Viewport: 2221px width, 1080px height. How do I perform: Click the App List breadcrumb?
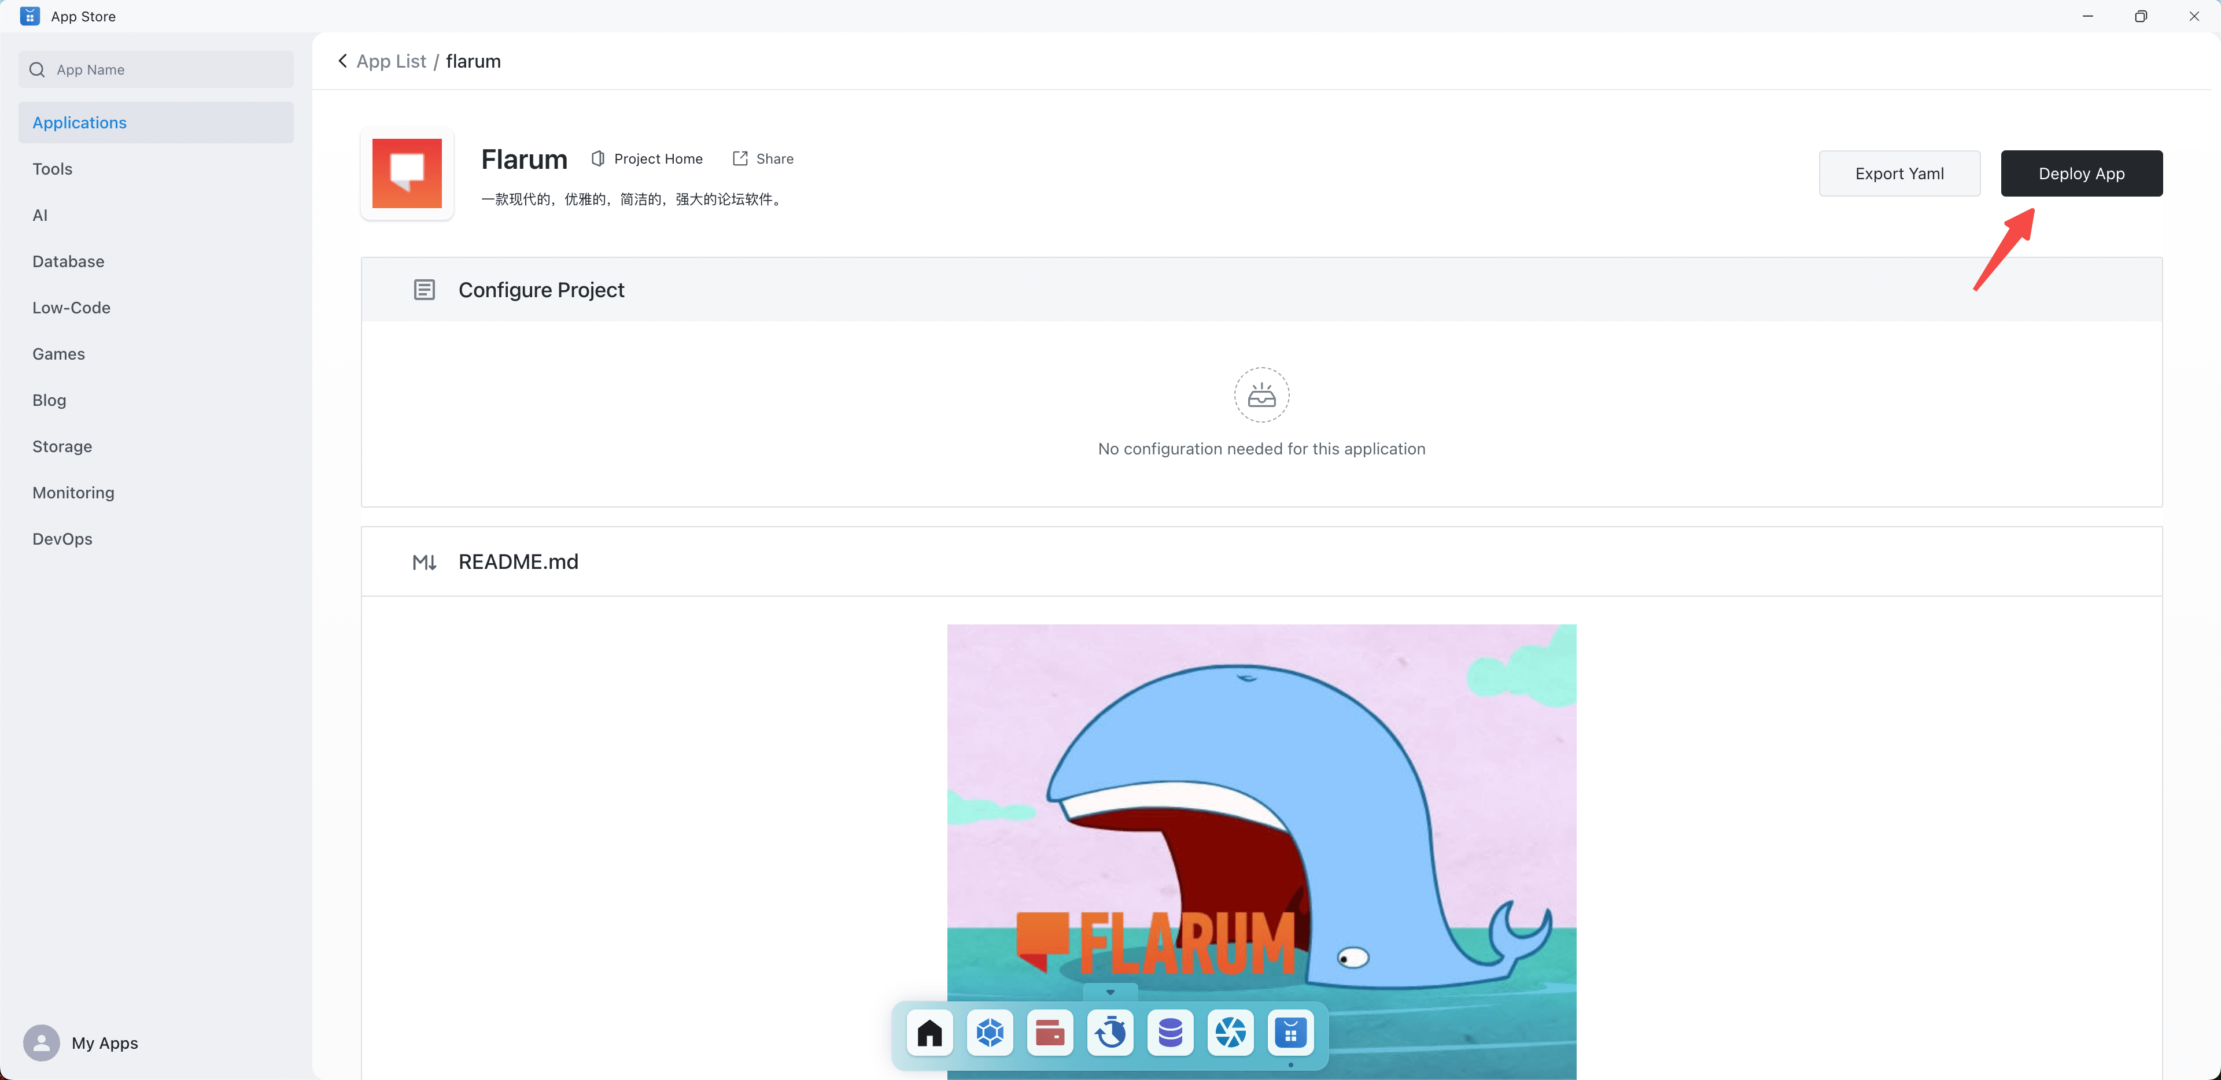pyautogui.click(x=390, y=61)
